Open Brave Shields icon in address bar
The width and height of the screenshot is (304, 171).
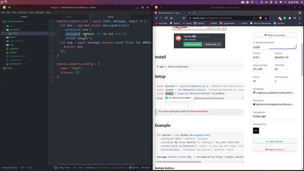260,18
